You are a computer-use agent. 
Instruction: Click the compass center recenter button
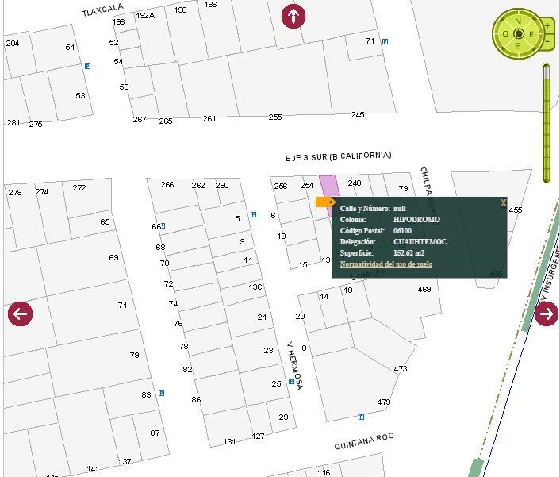(519, 34)
